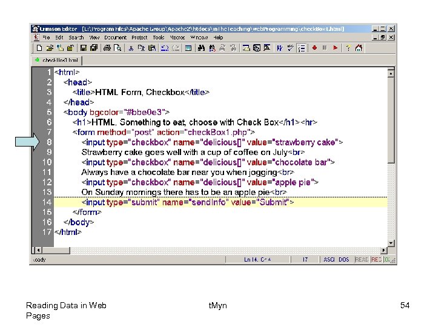Click the Cut scissors icon
This screenshot has width=436, height=327.
pos(131,48)
